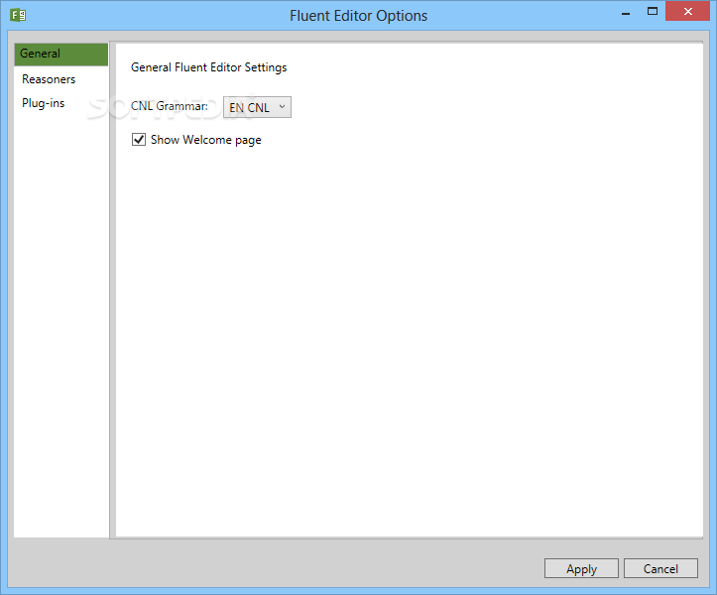The image size is (717, 595).
Task: Open the CNL Grammar dropdown
Action: tap(257, 107)
